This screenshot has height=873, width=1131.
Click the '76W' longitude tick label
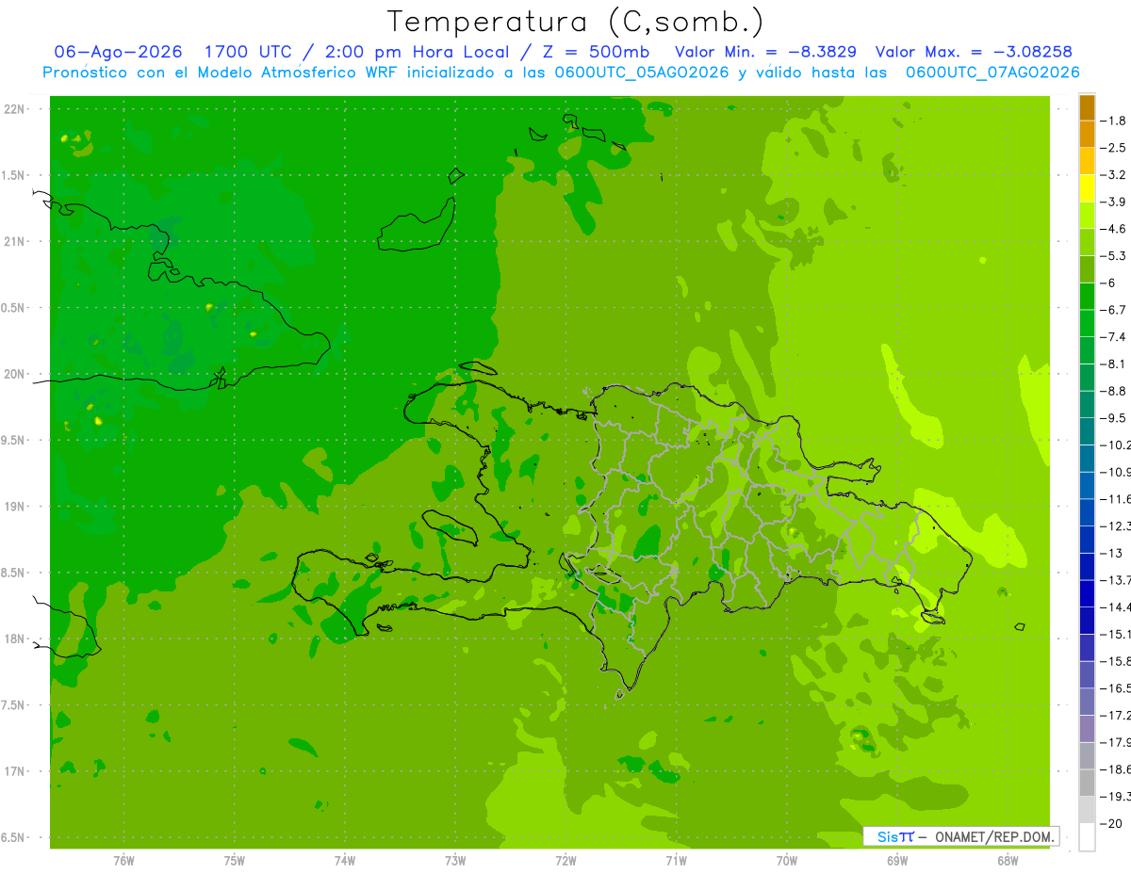pos(123,861)
